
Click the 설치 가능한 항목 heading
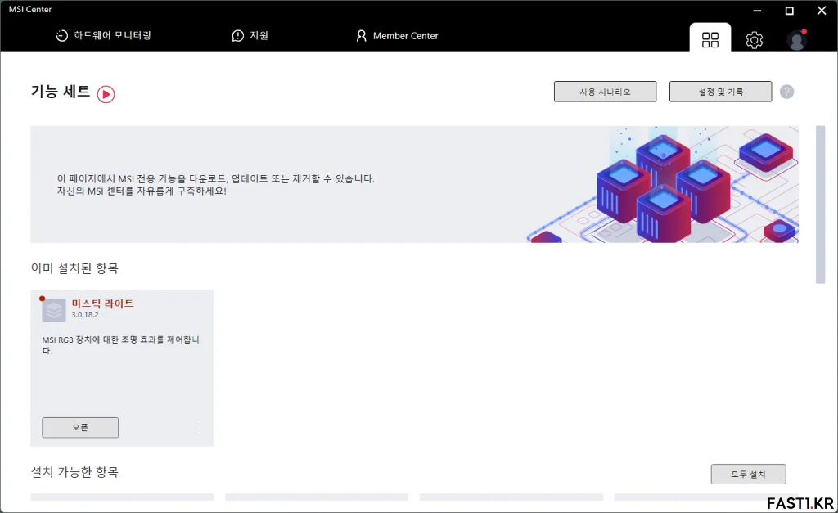click(x=74, y=472)
